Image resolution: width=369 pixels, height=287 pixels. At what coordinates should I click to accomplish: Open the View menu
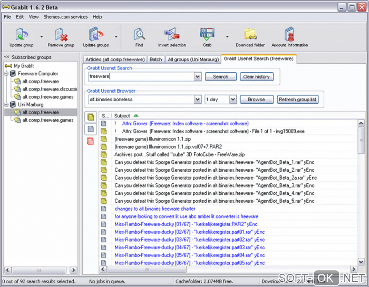(34, 17)
